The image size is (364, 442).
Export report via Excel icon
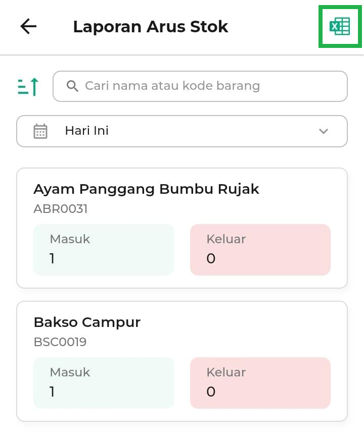click(x=340, y=27)
